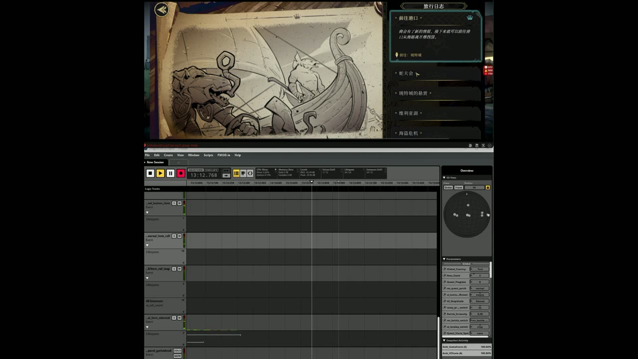This screenshot has width=638, height=359.
Task: Click the wrench icon beside Global_Country
Action: (445, 269)
